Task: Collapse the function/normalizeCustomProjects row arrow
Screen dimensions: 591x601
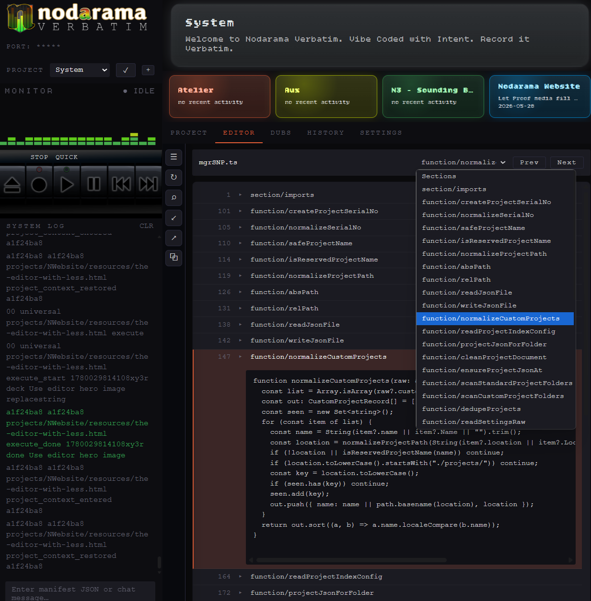Action: pyautogui.click(x=240, y=357)
